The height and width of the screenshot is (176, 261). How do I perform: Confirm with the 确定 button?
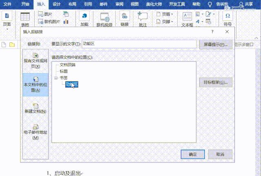[x=193, y=154]
